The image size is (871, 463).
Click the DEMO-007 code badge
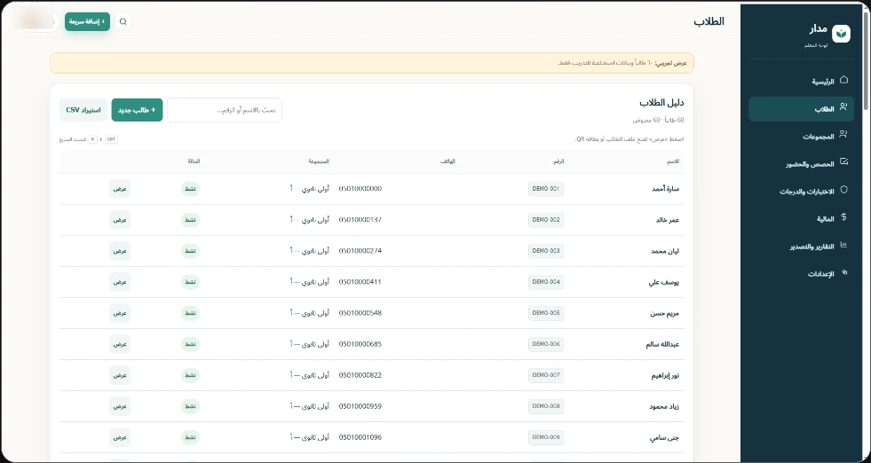click(546, 375)
